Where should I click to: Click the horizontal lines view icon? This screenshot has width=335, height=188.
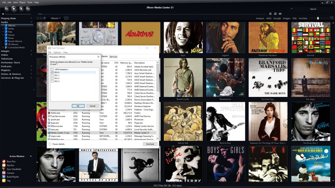click(x=275, y=14)
